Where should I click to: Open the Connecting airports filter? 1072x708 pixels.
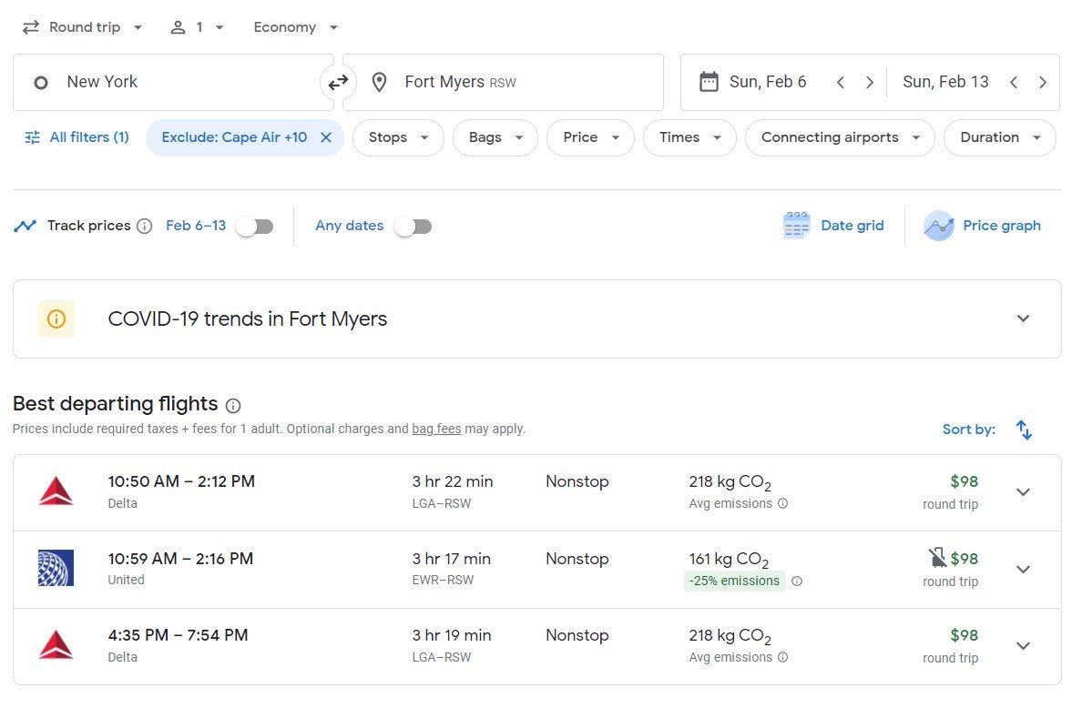(839, 137)
